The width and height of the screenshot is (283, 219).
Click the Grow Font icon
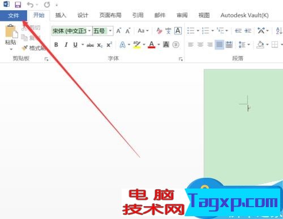pos(119,31)
